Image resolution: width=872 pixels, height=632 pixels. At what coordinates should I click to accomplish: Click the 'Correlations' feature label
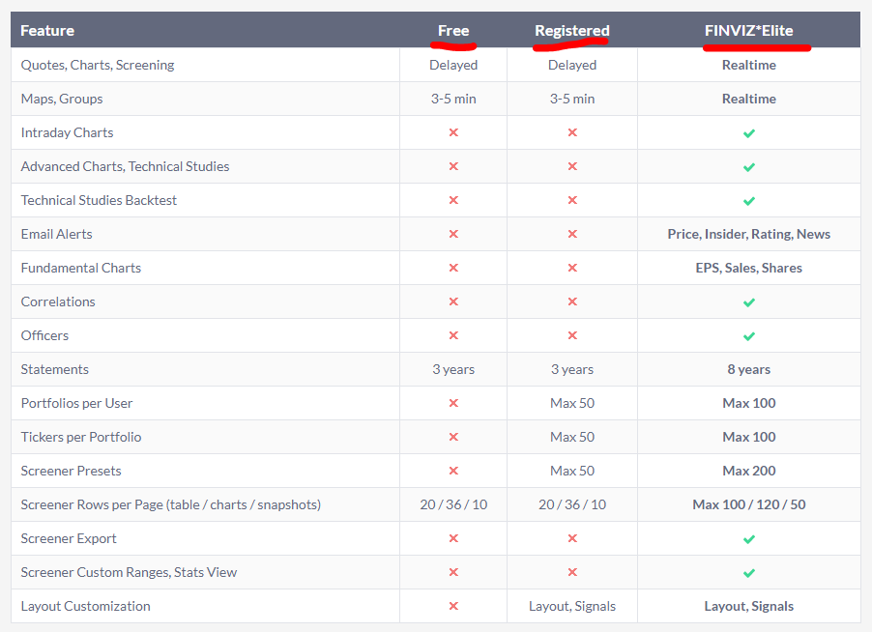coord(58,302)
